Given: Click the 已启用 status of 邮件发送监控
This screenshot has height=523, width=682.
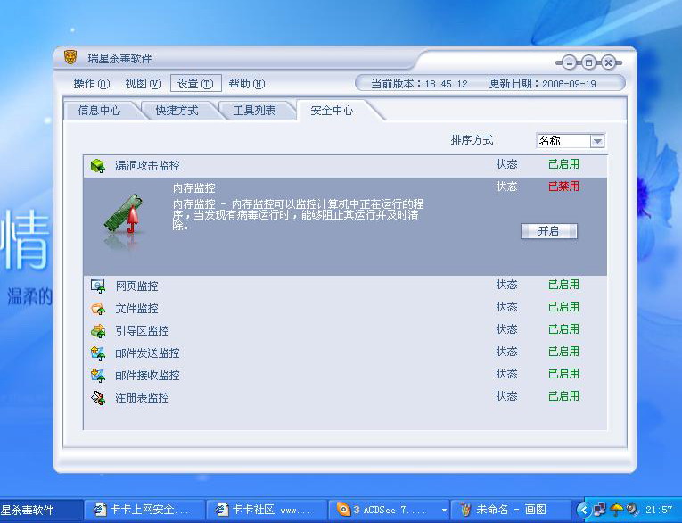Looking at the screenshot, I should pos(563,352).
